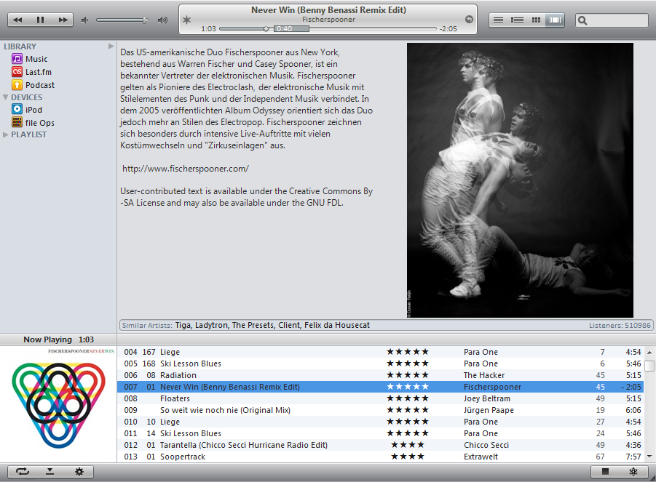Viewport: 656px width, 482px height.
Task: Click the Fischerspooner artist photo
Action: pyautogui.click(x=520, y=180)
